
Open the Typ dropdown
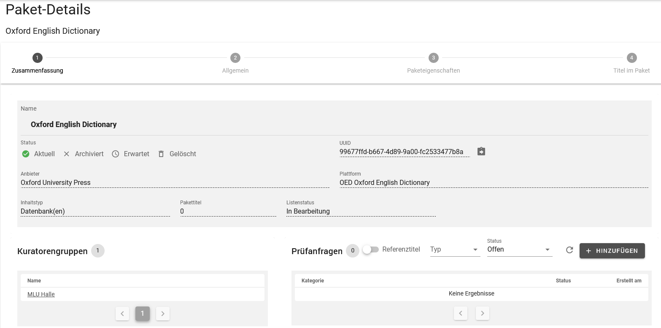pyautogui.click(x=455, y=249)
